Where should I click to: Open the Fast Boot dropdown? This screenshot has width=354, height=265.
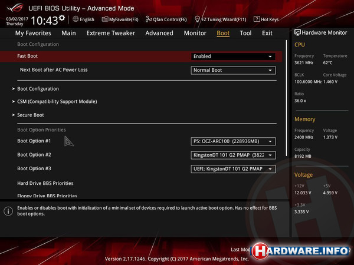[233, 57]
